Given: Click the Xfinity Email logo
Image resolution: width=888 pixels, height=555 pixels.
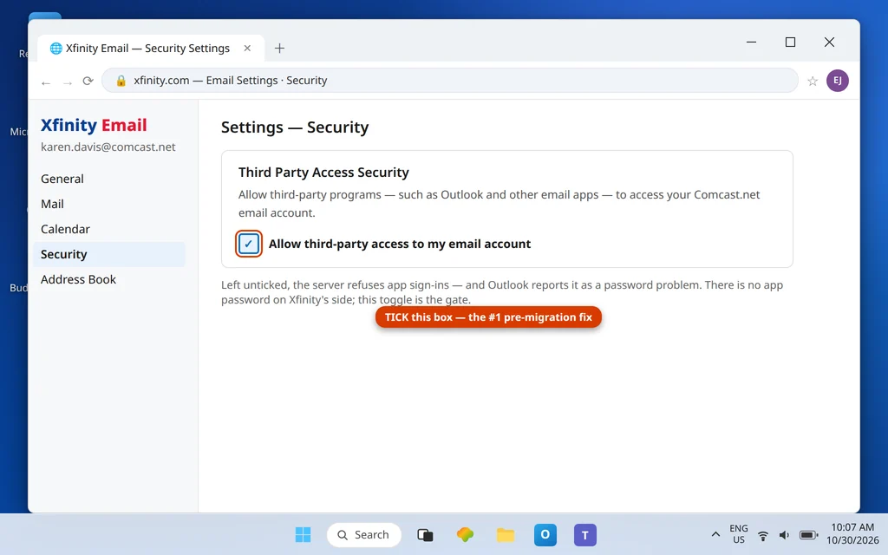Looking at the screenshot, I should 94,125.
